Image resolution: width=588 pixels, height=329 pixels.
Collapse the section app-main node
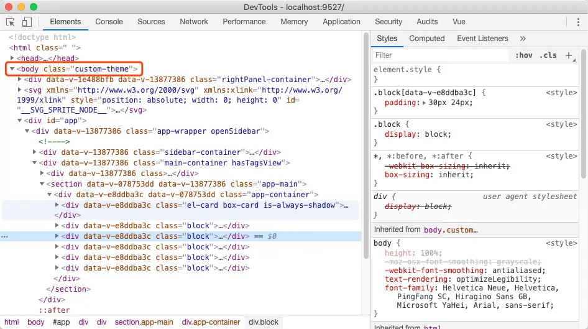pyautogui.click(x=42, y=184)
